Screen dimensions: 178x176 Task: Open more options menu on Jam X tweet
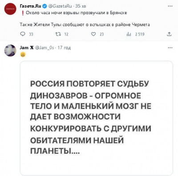(x=170, y=48)
